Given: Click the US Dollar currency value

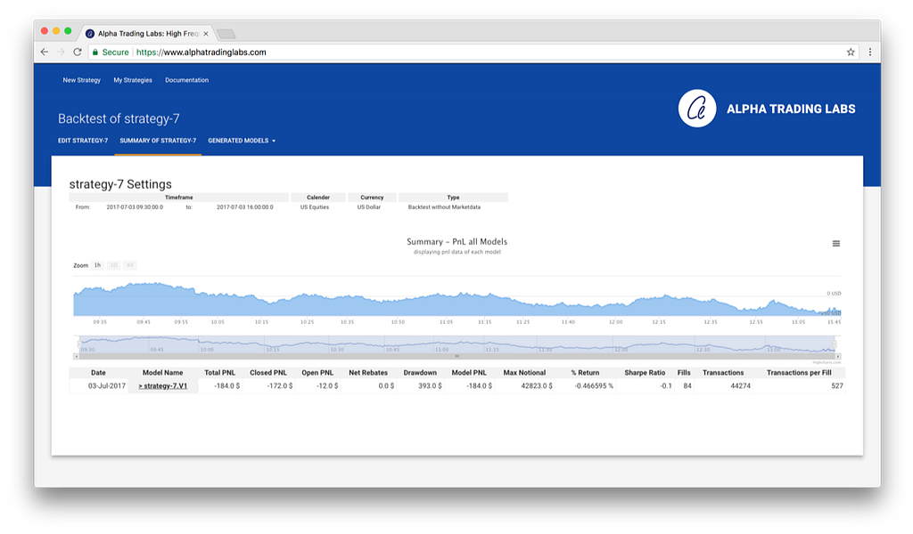Looking at the screenshot, I should pyautogui.click(x=368, y=206).
